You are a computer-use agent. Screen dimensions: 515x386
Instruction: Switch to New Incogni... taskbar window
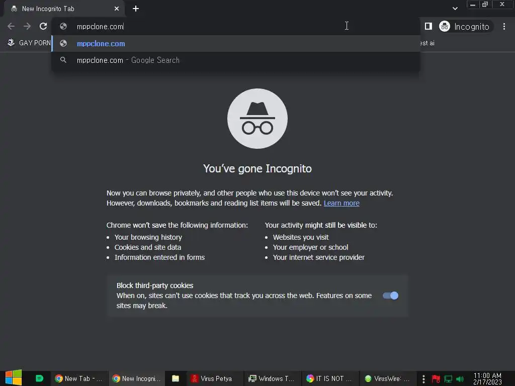pyautogui.click(x=137, y=378)
